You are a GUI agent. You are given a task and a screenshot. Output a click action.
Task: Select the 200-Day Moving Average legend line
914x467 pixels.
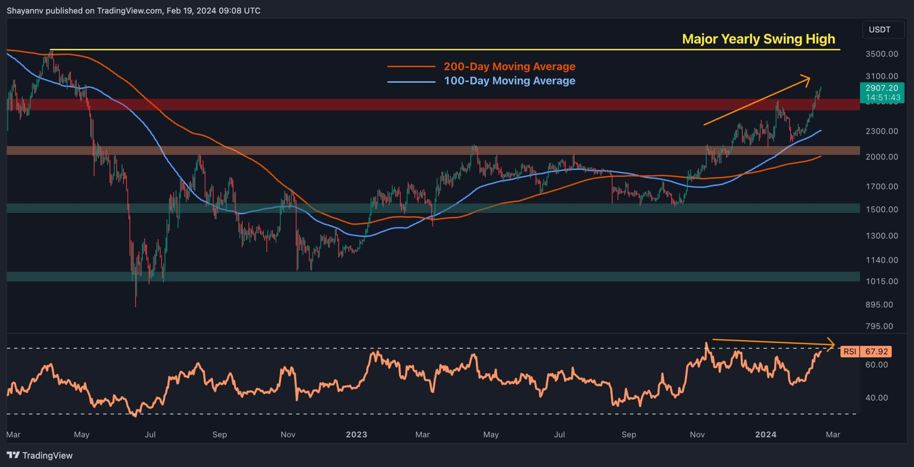click(411, 66)
